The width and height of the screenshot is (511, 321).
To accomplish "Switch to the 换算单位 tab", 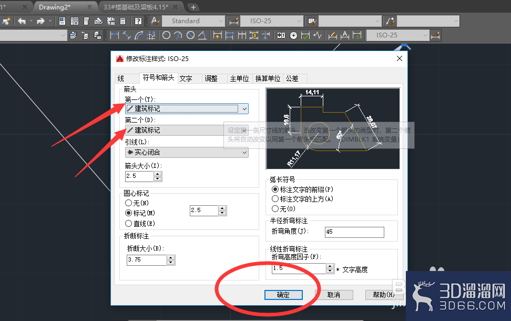I will pos(268,78).
